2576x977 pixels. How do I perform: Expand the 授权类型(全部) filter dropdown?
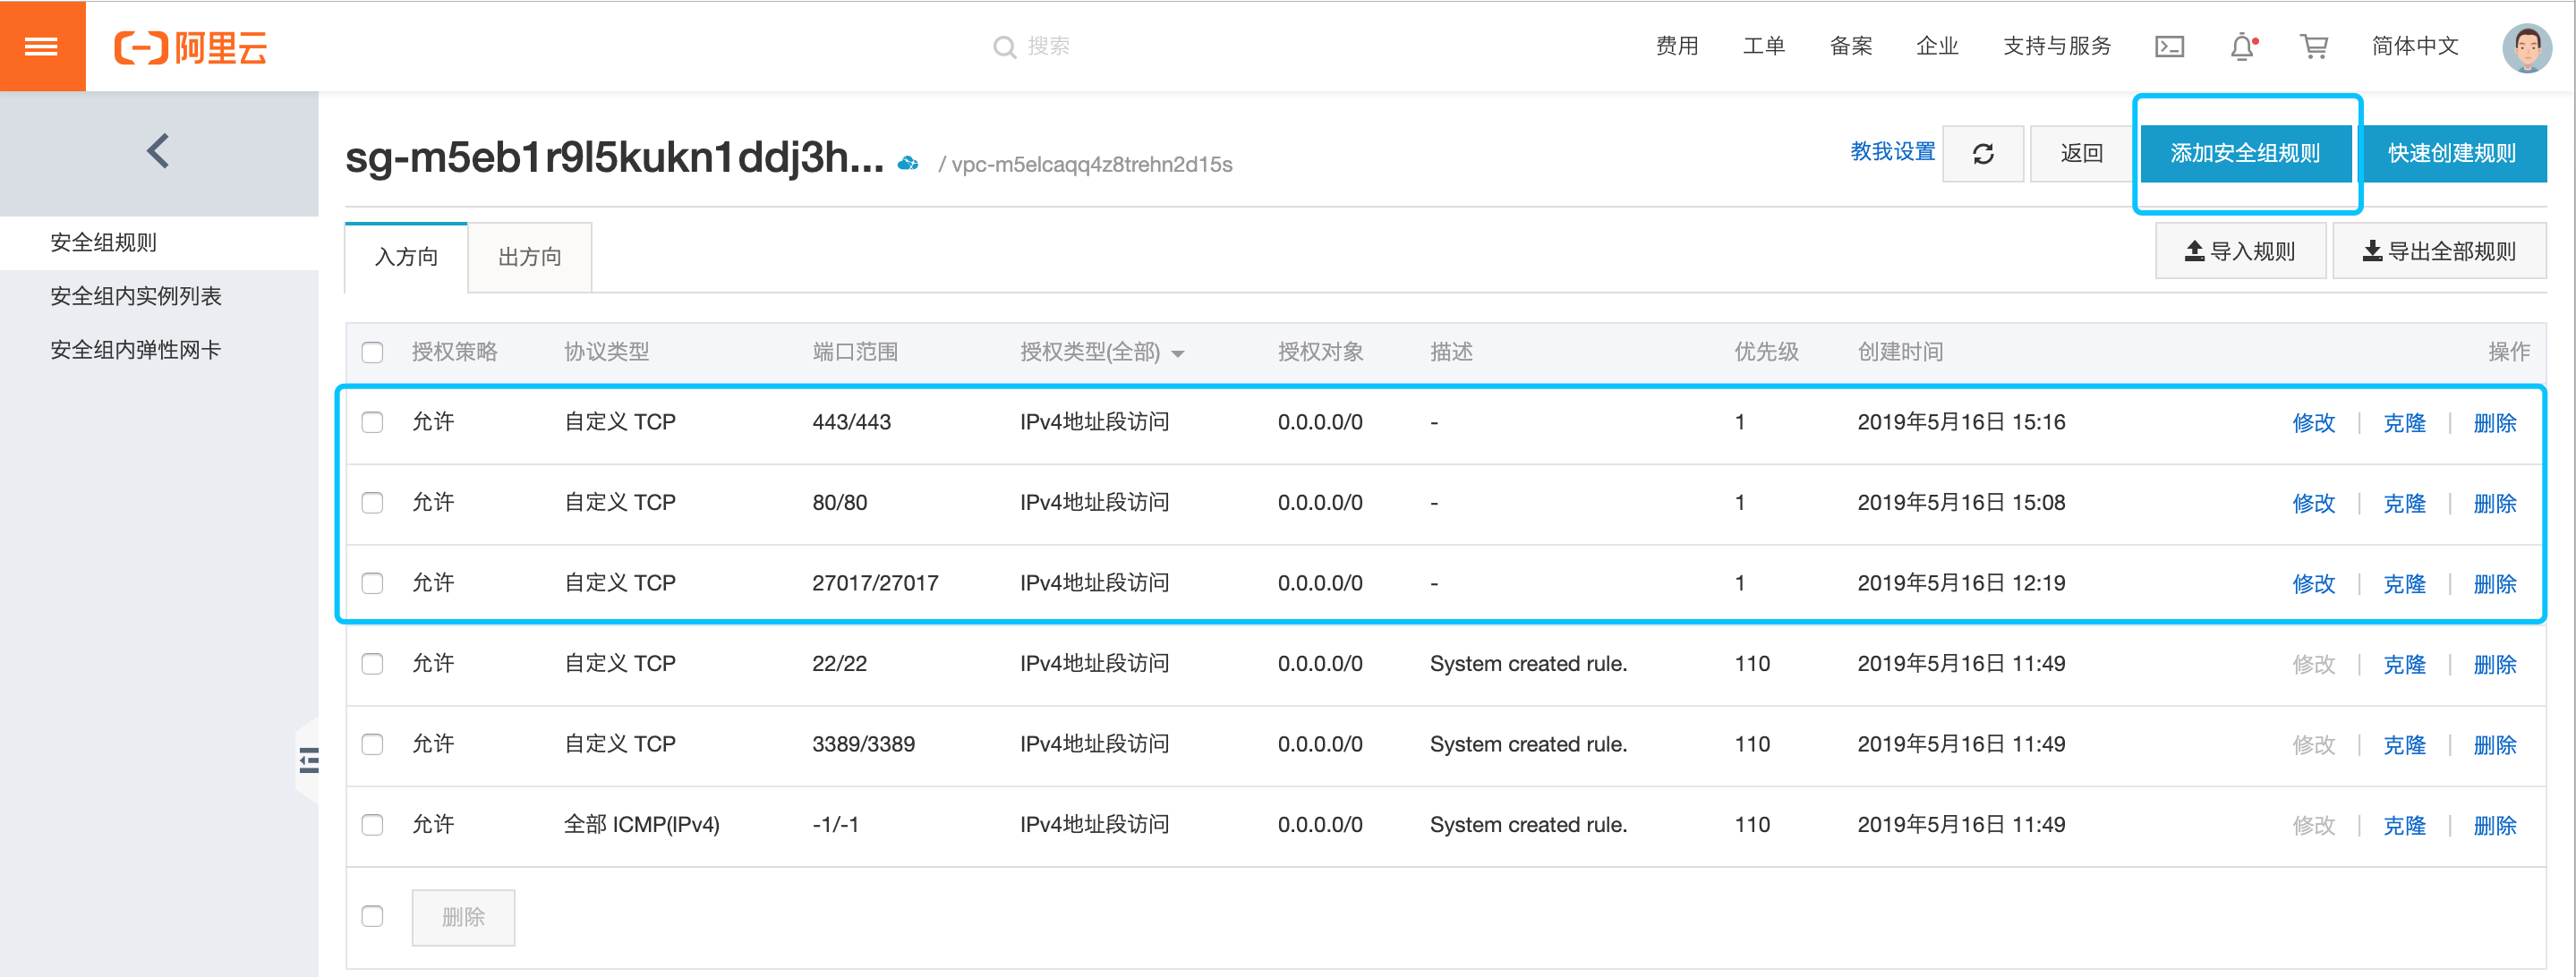coord(1101,352)
